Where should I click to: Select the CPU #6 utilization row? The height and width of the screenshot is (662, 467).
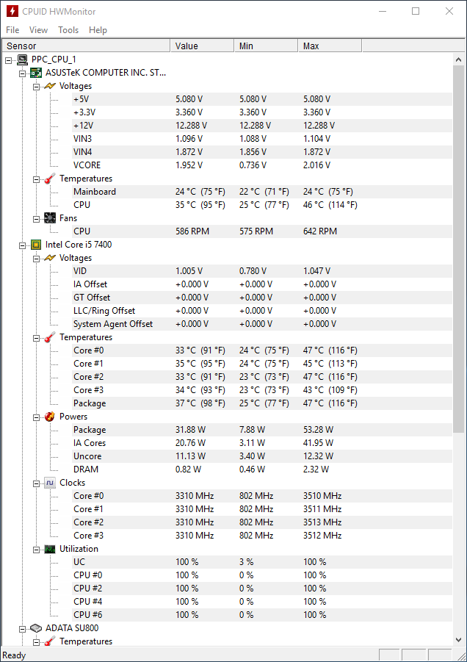[x=261, y=615]
